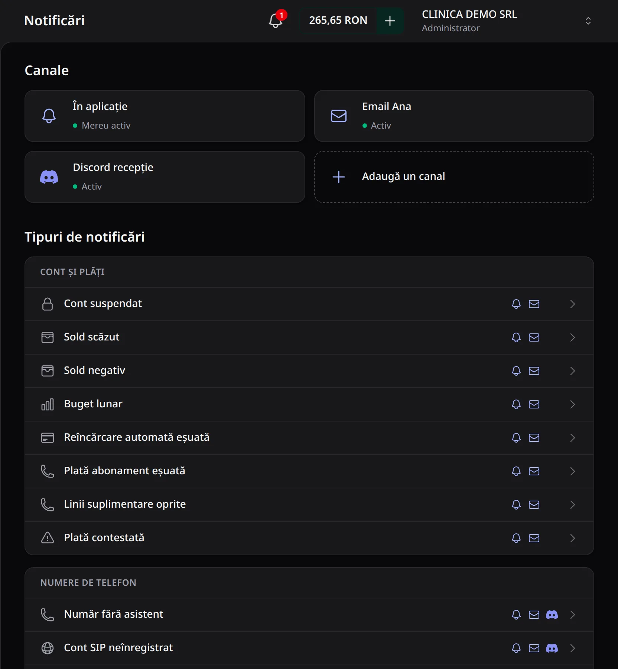This screenshot has width=618, height=669.
Task: Click the email icon in Reîncărcare automată eșuată row
Action: [x=534, y=438]
